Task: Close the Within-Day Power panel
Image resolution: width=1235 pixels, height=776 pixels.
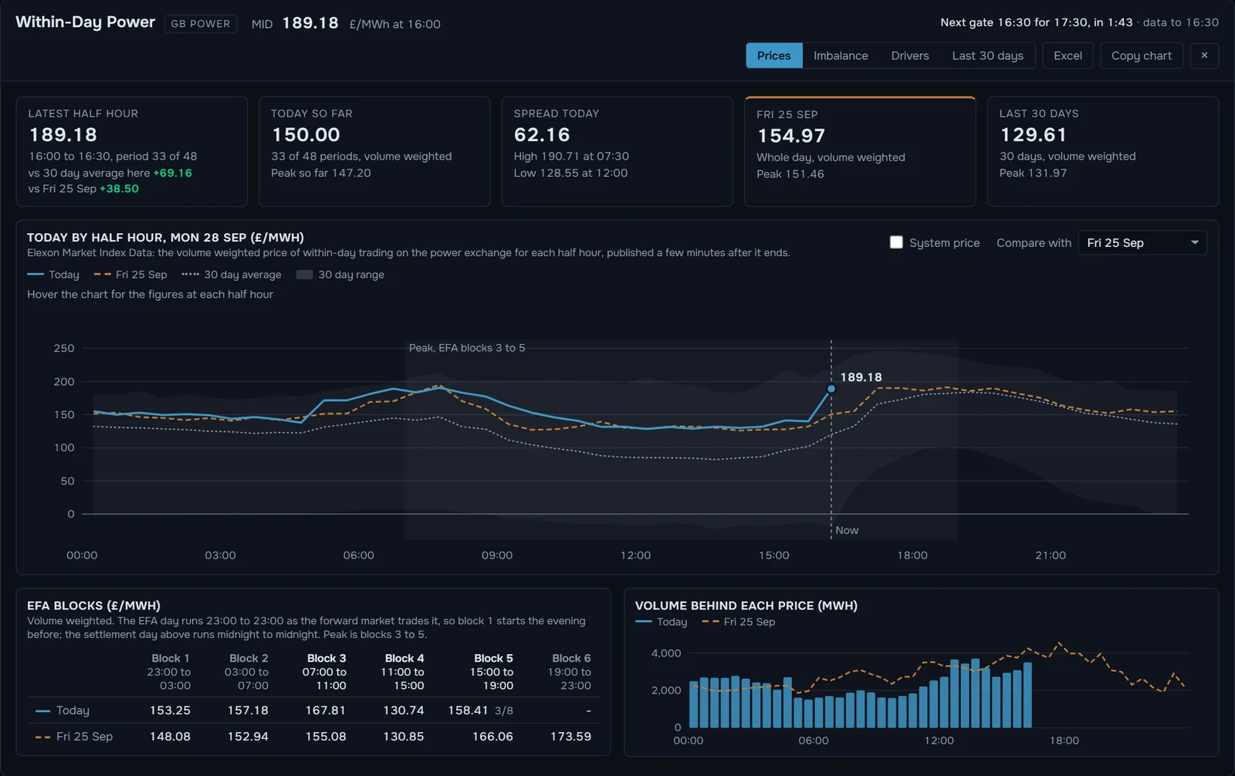Action: (1204, 56)
